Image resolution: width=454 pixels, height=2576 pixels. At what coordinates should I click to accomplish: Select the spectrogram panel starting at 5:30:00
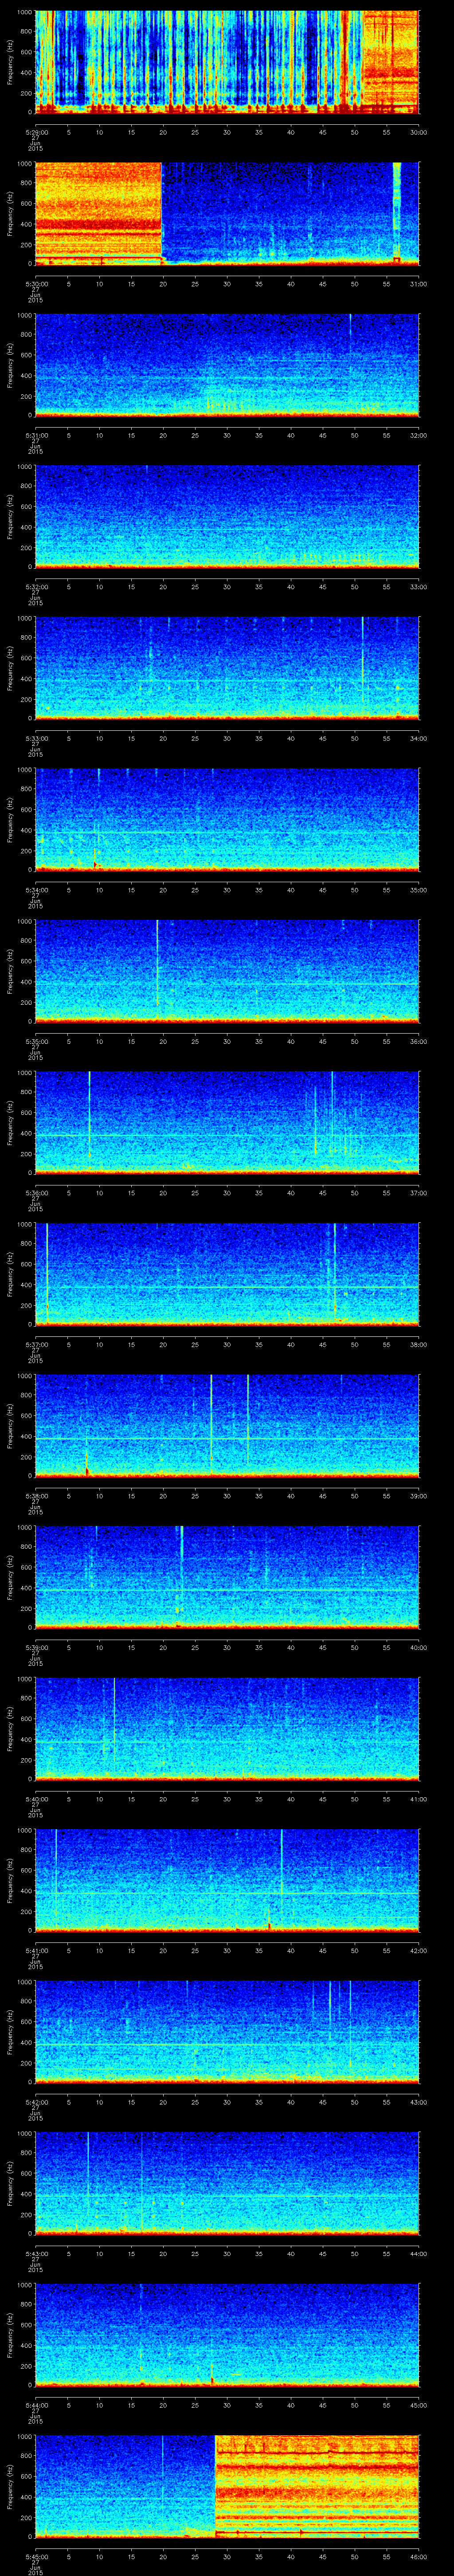coord(227,213)
